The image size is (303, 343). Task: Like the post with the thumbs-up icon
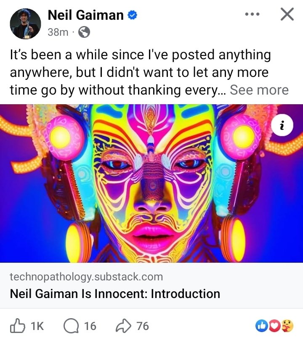(18, 326)
